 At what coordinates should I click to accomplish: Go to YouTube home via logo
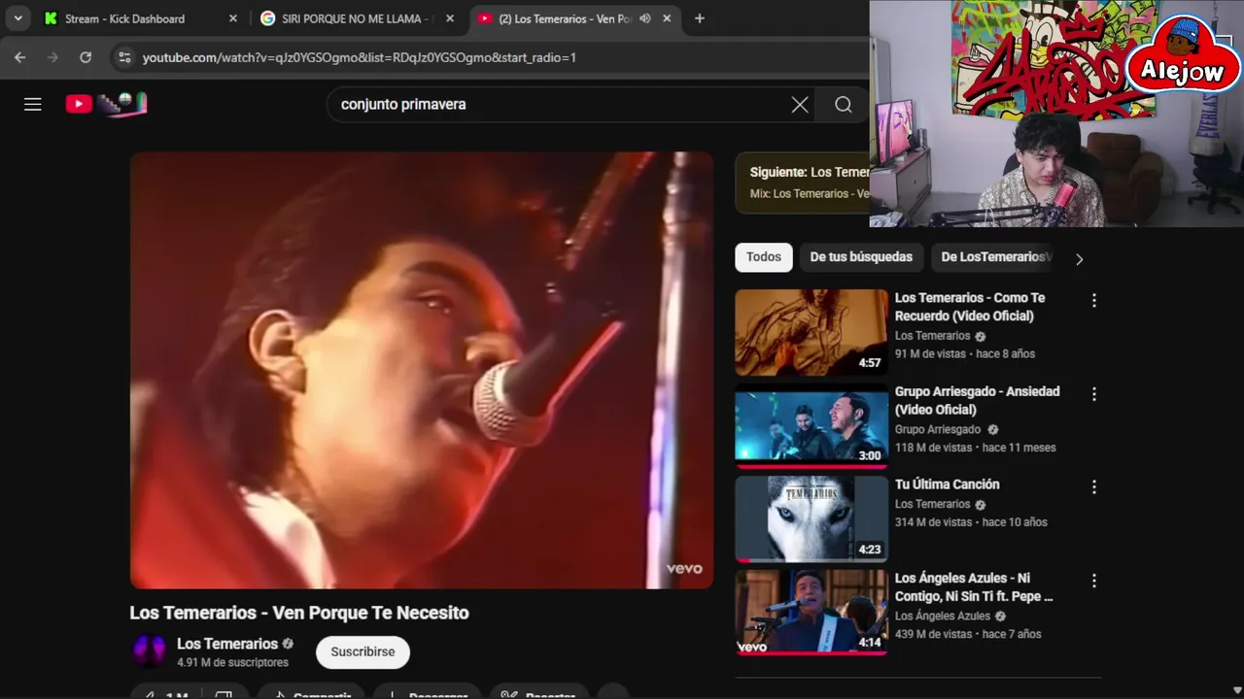(106, 104)
